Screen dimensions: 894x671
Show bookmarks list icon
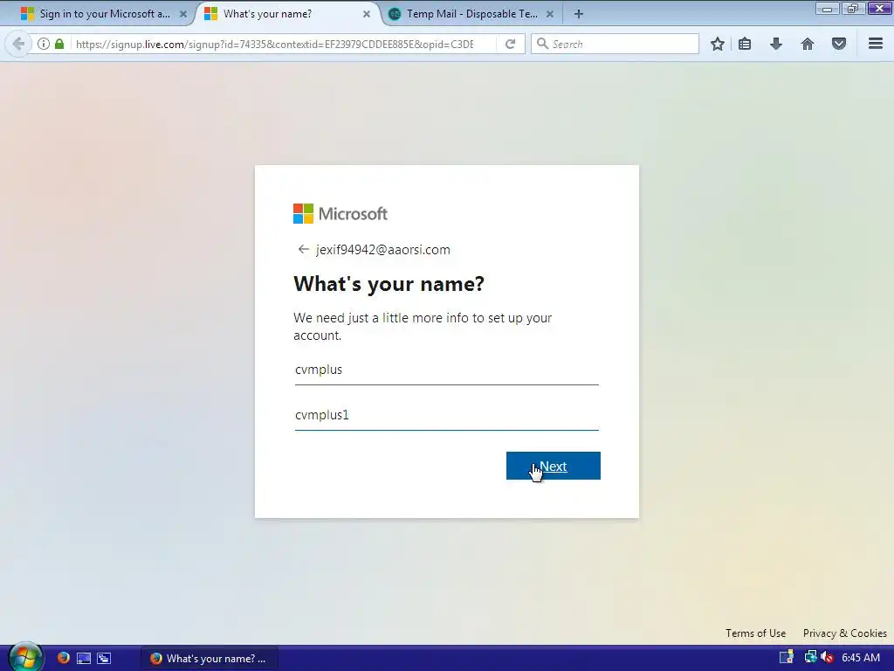pyautogui.click(x=745, y=44)
